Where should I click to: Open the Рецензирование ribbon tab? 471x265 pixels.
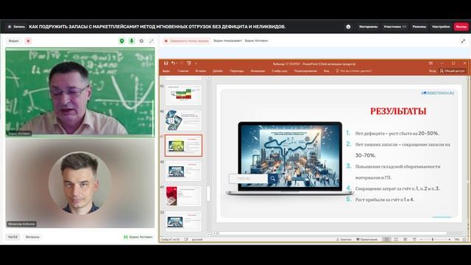click(305, 71)
